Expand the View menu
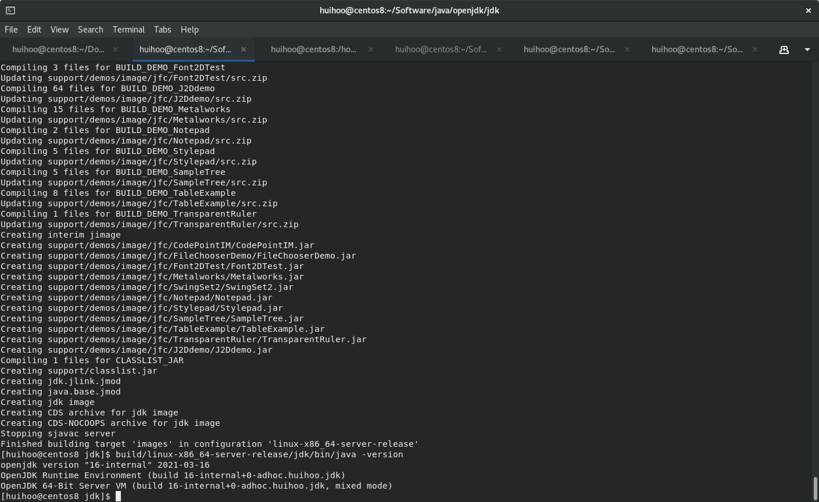The height and width of the screenshot is (502, 819). click(59, 29)
